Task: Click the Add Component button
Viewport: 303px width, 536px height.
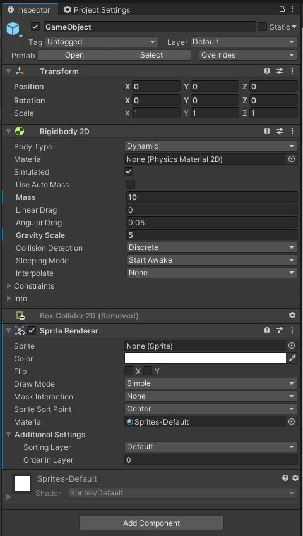Action: pyautogui.click(x=151, y=523)
